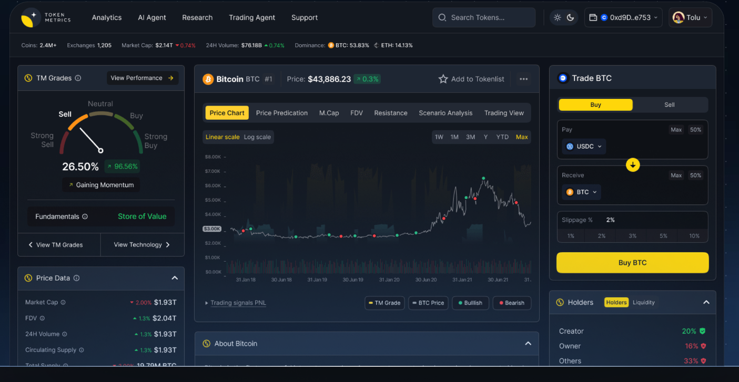The height and width of the screenshot is (382, 739).
Task: Click the Holders panel coin icon
Action: pyautogui.click(x=560, y=302)
